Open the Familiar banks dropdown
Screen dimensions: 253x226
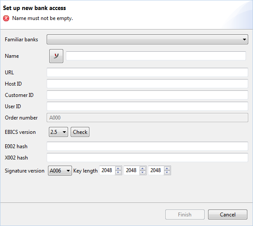(x=147, y=39)
